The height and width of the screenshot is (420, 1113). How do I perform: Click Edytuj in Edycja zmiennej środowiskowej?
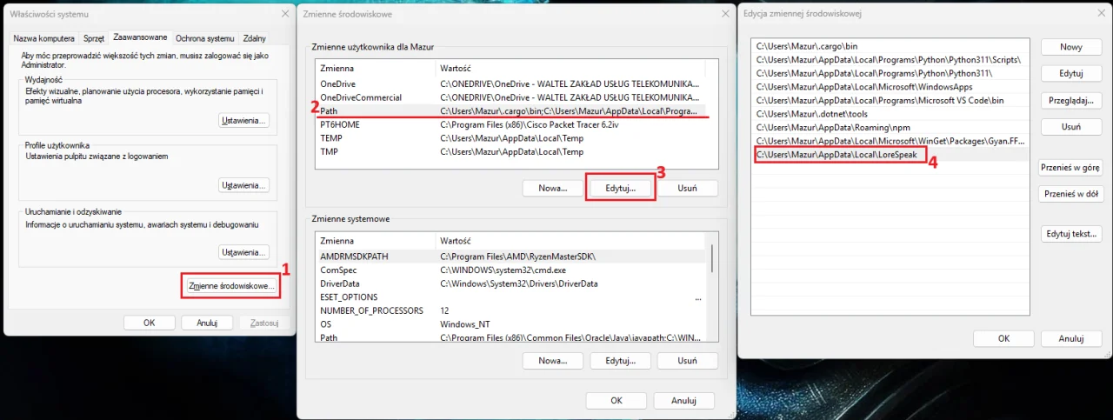click(x=1071, y=74)
